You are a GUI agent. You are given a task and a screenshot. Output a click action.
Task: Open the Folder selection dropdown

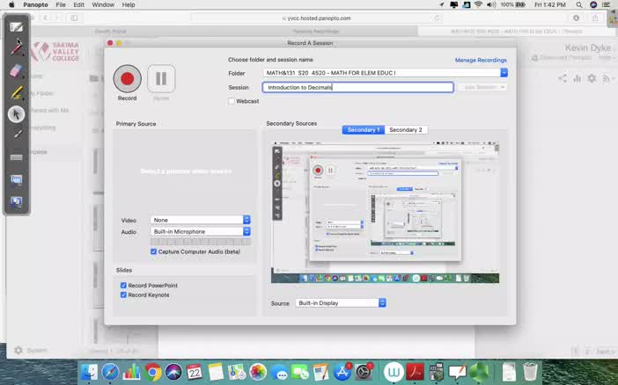point(504,73)
